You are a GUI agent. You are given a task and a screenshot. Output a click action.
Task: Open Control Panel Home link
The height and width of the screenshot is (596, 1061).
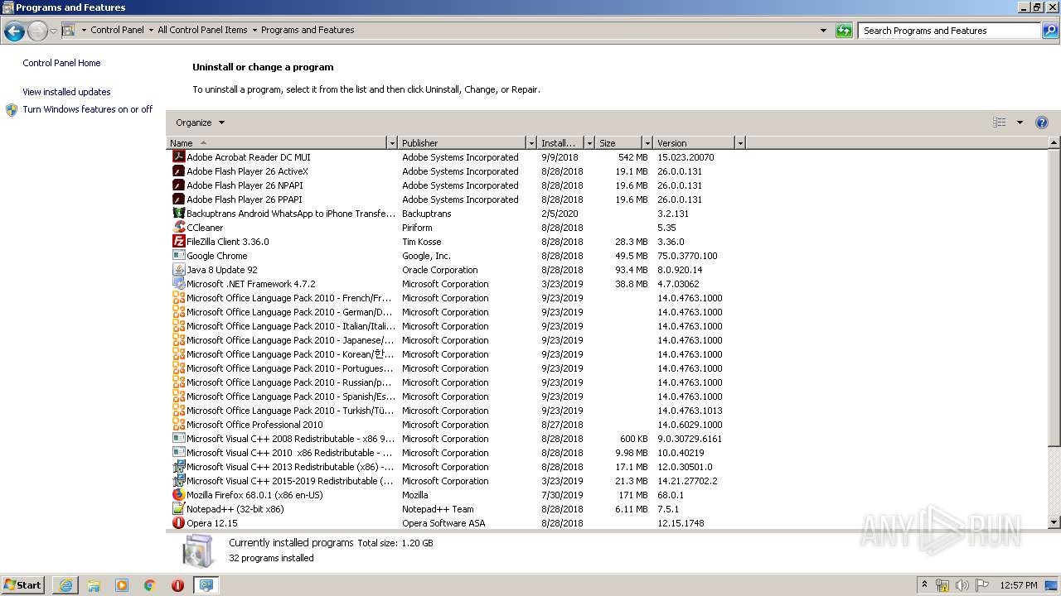click(61, 63)
